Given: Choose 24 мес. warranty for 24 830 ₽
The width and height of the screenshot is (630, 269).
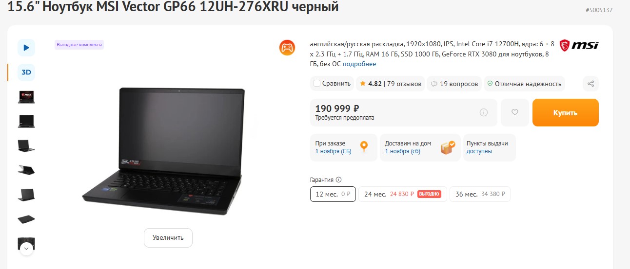Looking at the screenshot, I should click(403, 194).
